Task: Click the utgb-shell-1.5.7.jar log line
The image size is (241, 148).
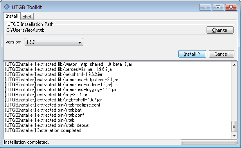Action: [53, 100]
